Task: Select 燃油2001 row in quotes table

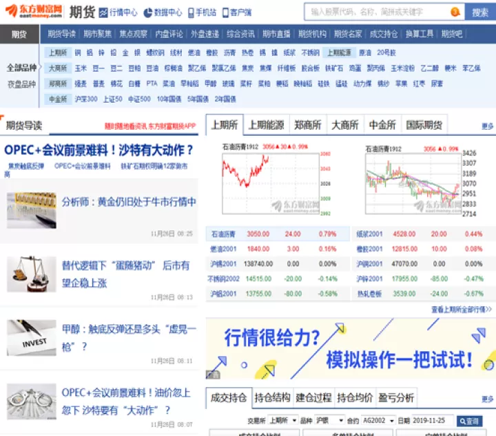Action: pyautogui.click(x=278, y=249)
